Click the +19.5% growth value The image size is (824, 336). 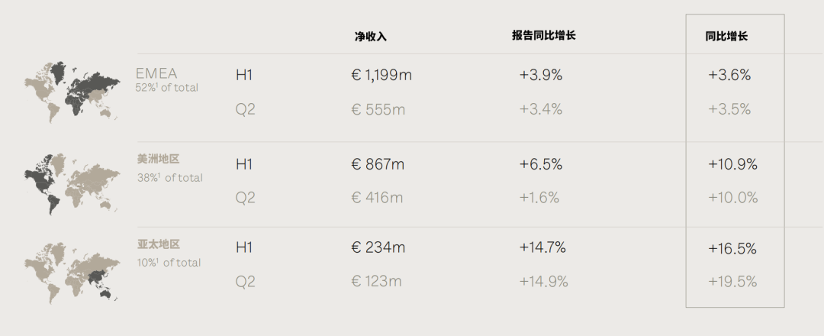[x=732, y=282]
